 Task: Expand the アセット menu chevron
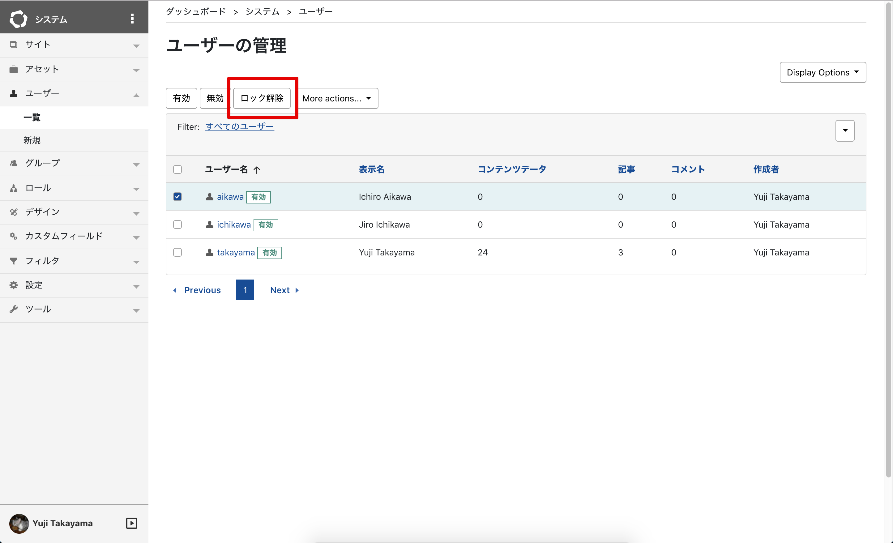136,71
